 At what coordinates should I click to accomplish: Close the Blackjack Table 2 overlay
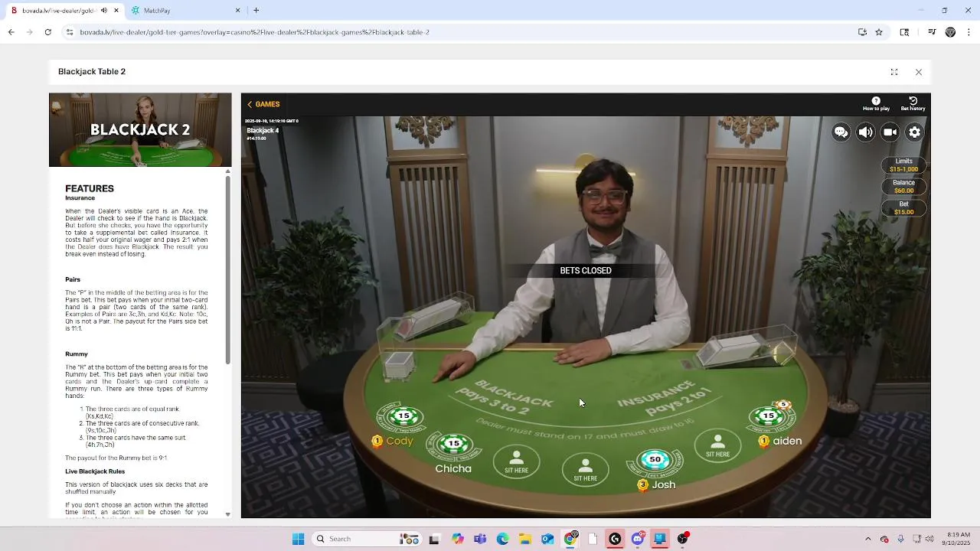click(x=919, y=72)
